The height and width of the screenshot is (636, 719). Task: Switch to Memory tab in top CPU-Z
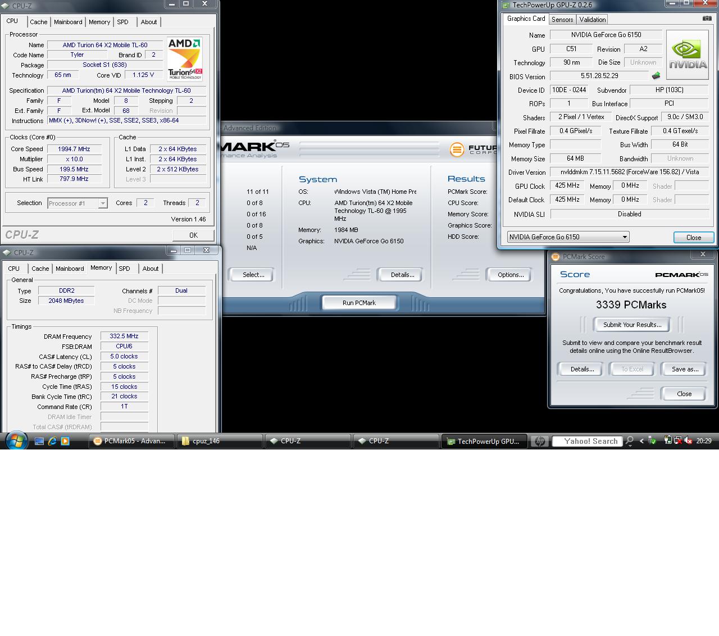point(99,22)
